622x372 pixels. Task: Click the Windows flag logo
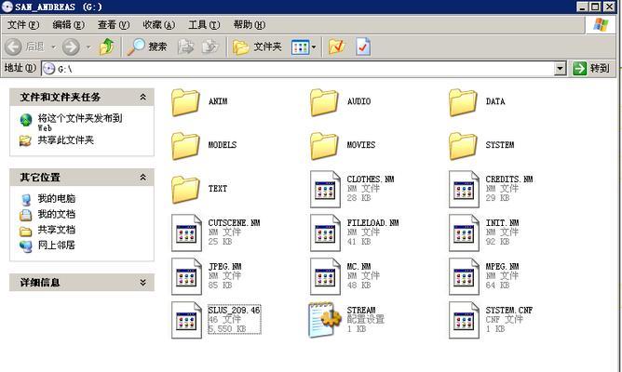point(601,25)
